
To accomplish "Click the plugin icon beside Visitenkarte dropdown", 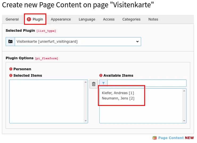I will [10, 42].
